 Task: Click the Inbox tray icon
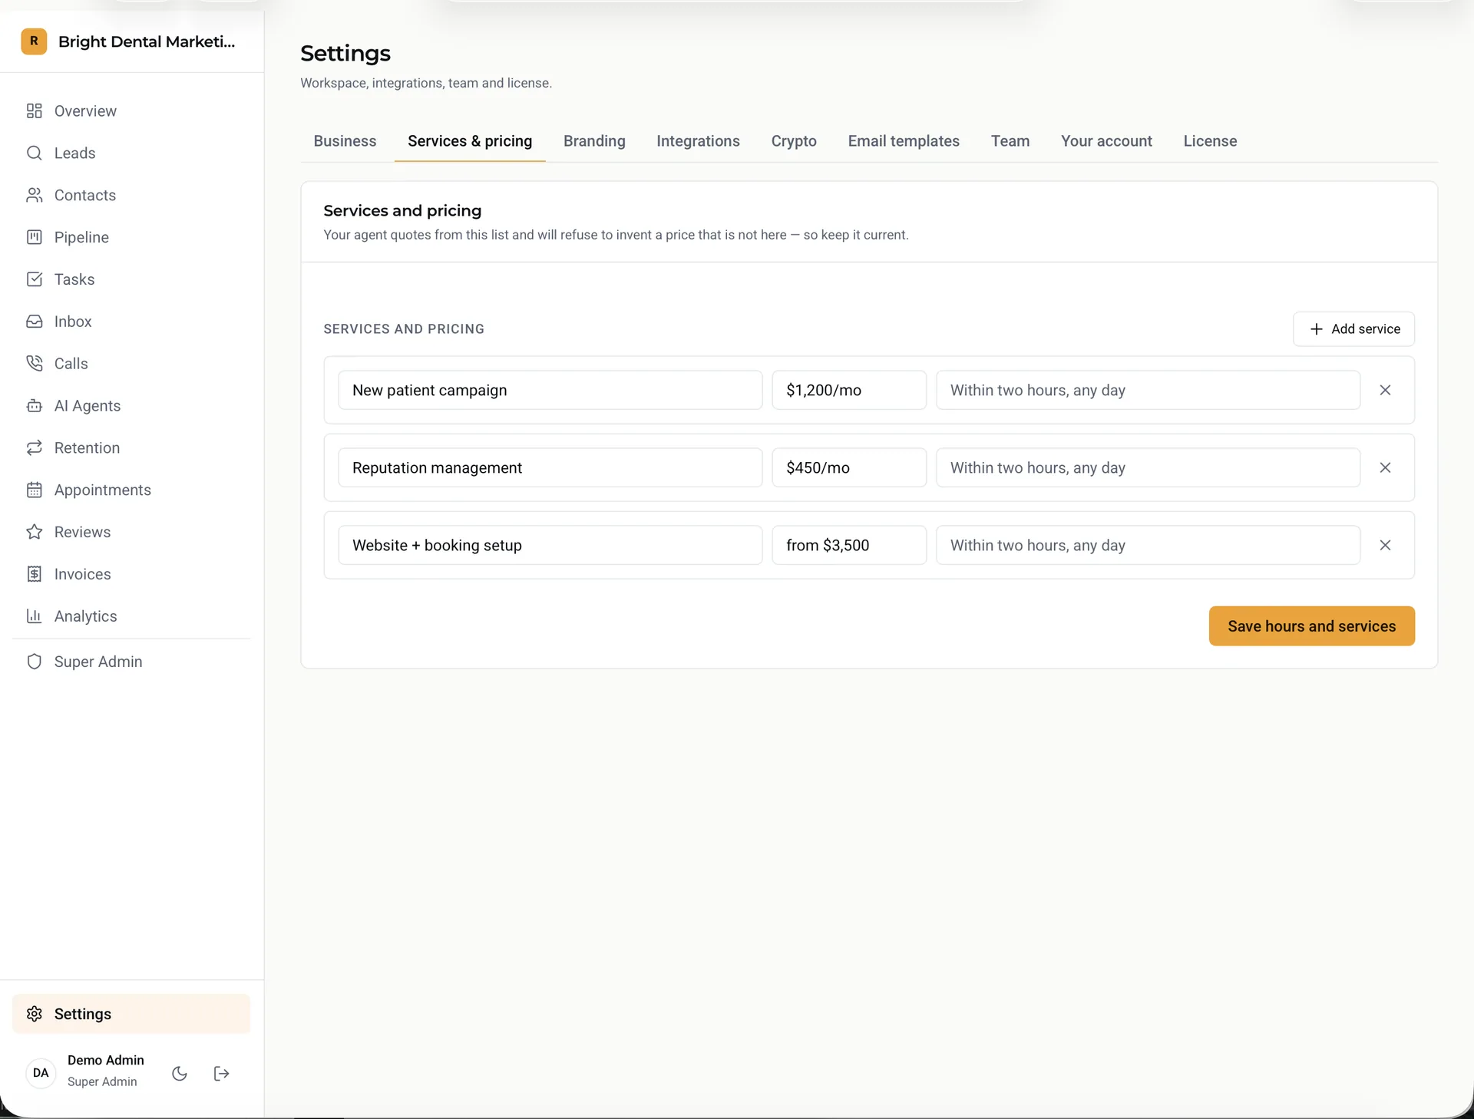pos(34,322)
